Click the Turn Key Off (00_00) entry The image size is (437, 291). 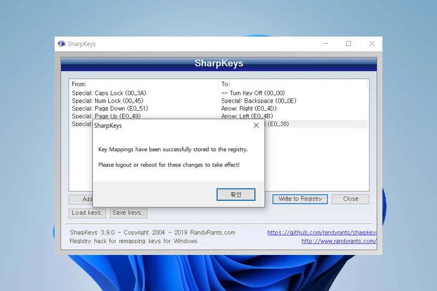coord(253,93)
